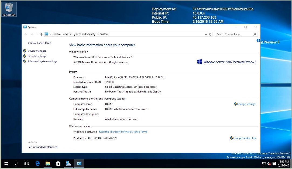
Task: Click shield icon beside Advanced system settings
Action: pyautogui.click(x=25, y=61)
